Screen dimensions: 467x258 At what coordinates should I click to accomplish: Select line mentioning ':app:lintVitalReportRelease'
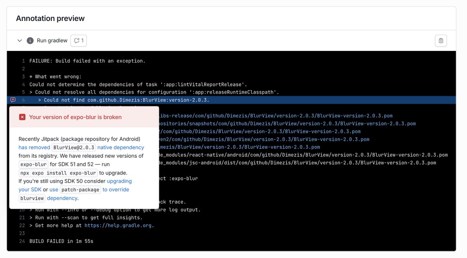click(138, 84)
